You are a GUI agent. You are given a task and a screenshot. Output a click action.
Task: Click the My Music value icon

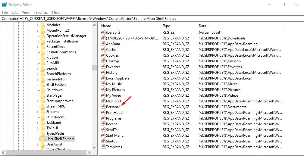103,84
